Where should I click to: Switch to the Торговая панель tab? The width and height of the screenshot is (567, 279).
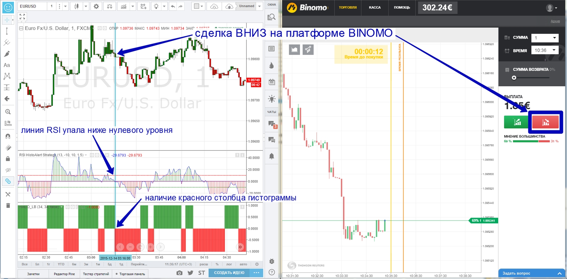pos(130,274)
